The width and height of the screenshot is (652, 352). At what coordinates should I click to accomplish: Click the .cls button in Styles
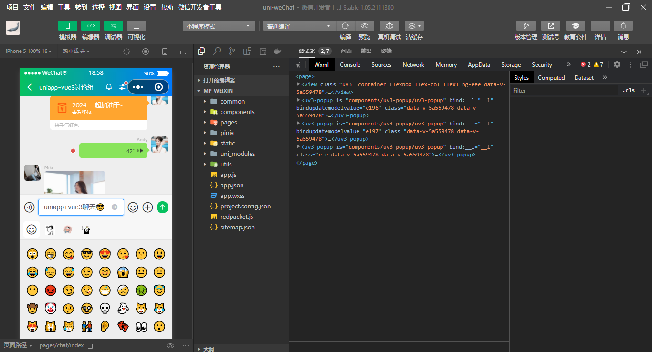click(629, 90)
